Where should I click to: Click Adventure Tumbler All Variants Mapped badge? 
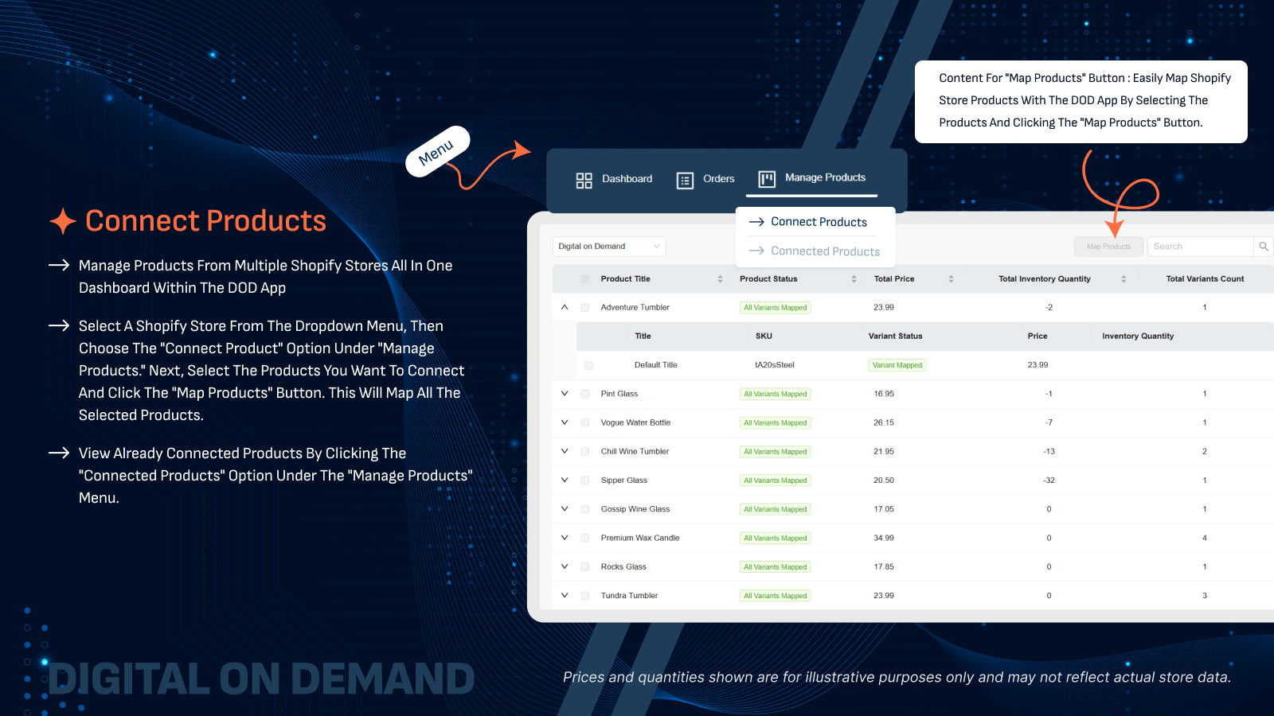[775, 308]
